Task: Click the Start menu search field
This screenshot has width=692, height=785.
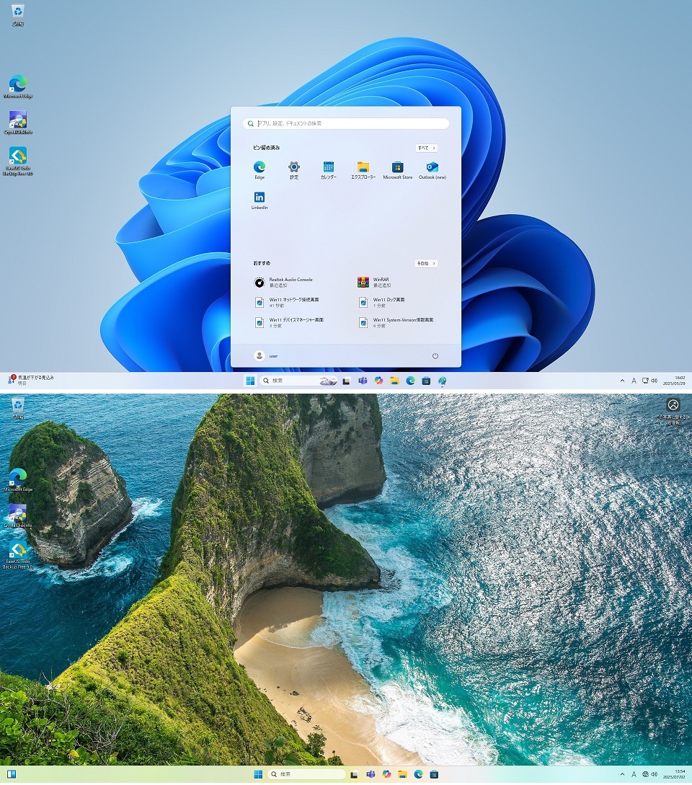Action: pos(345,123)
